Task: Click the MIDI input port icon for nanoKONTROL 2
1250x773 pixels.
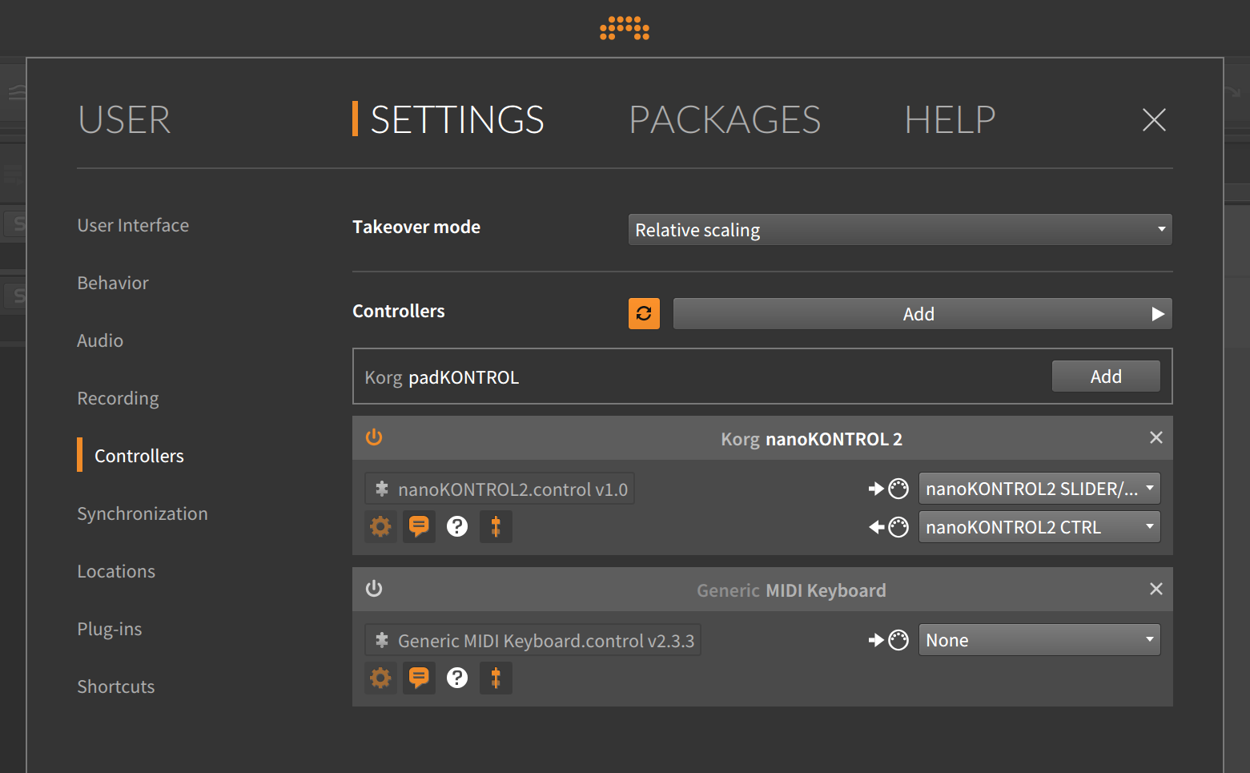Action: point(898,488)
